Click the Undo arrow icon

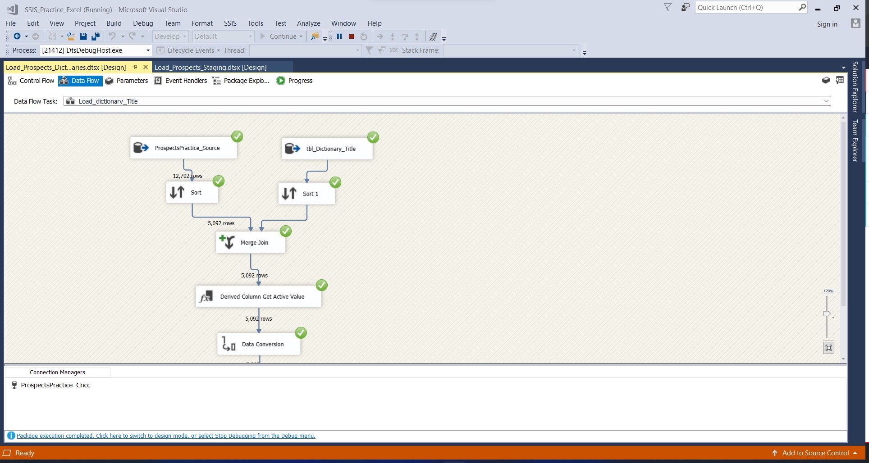click(x=112, y=36)
